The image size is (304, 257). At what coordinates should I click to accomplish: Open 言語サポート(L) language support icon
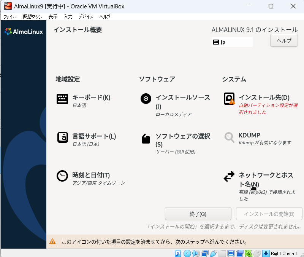(63, 137)
